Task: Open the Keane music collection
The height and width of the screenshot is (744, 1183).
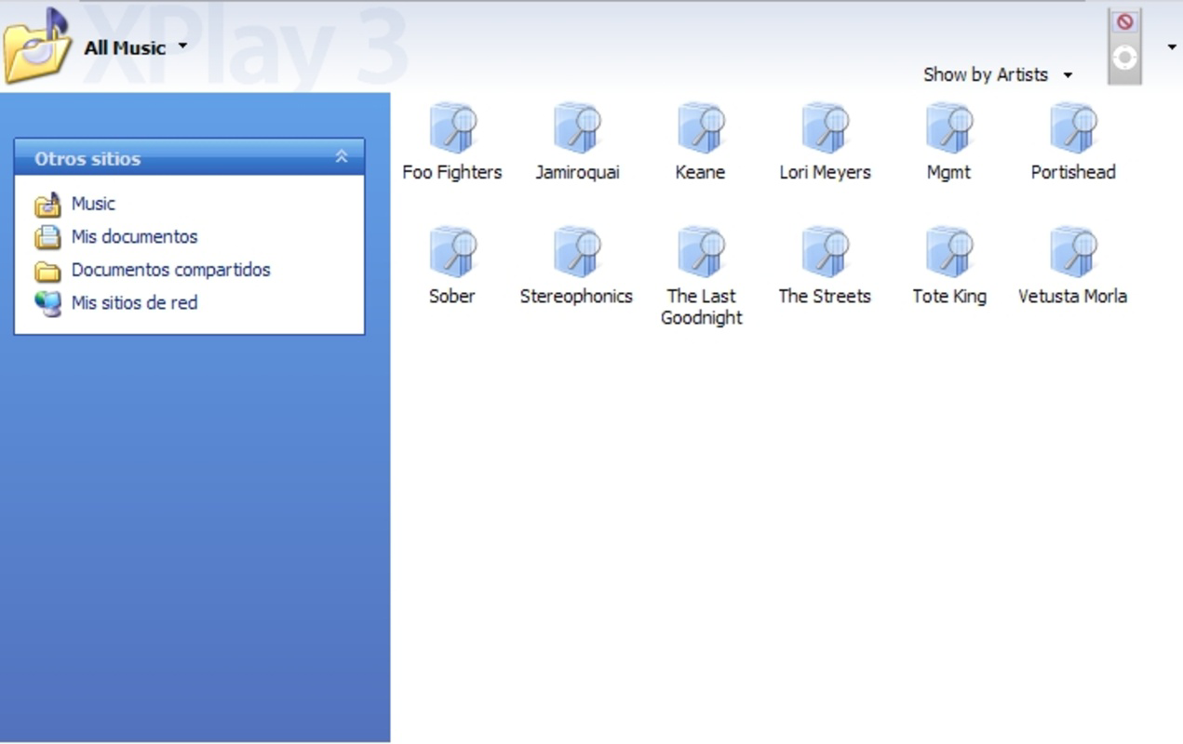Action: [x=701, y=130]
